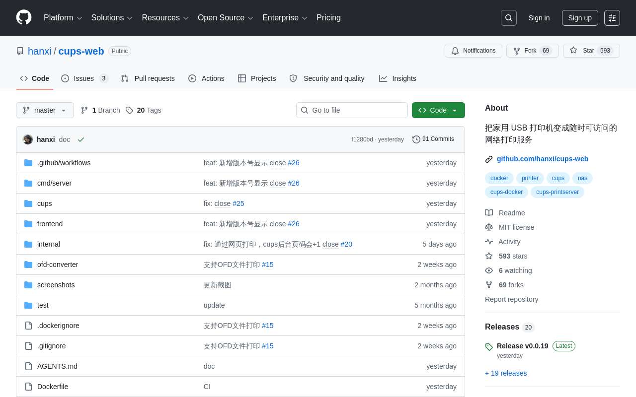Screen dimensions: 636x397
Task: Click the file icon for Dockerfile
Action: 28,387
